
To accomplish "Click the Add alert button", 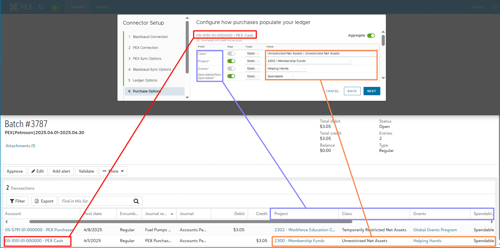I will pos(61,171).
